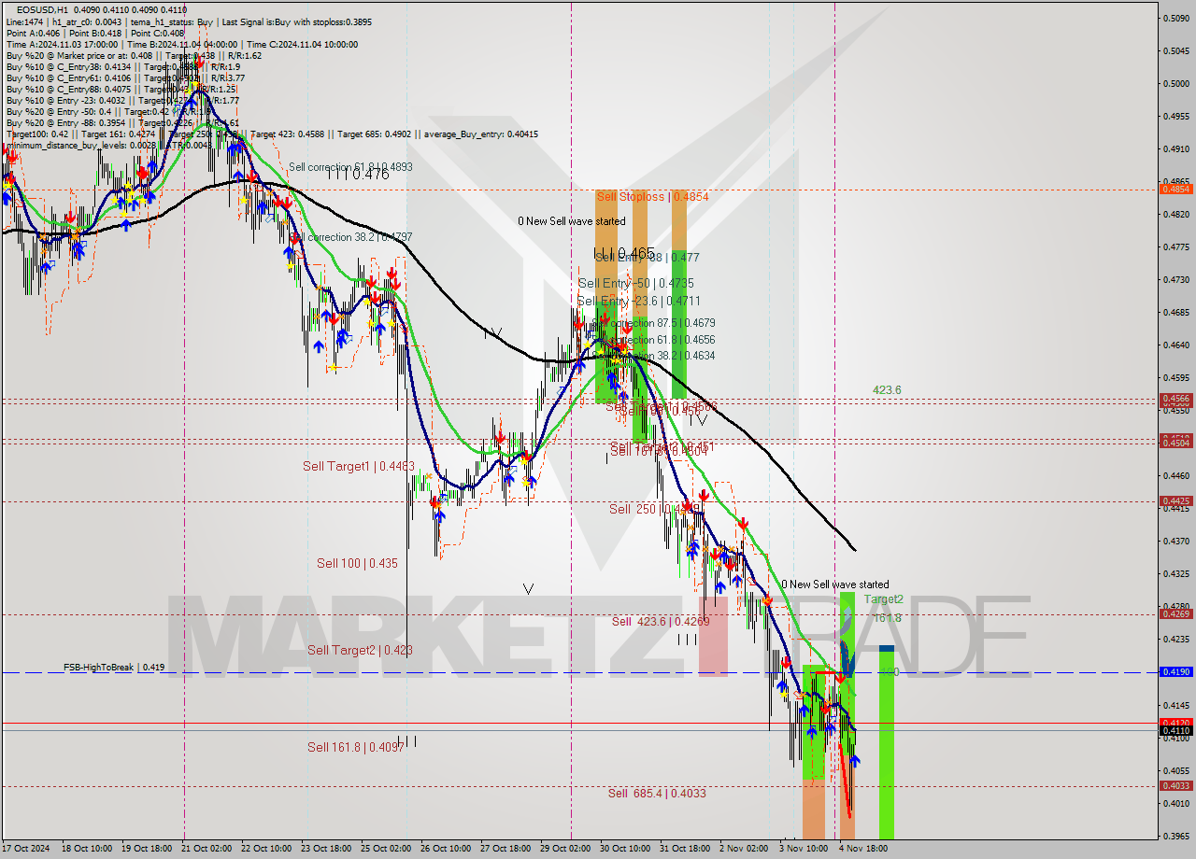Image resolution: width=1196 pixels, height=859 pixels.
Task: Click the 'FSB-HighToBreak | 0.419' label
Action: point(114,668)
